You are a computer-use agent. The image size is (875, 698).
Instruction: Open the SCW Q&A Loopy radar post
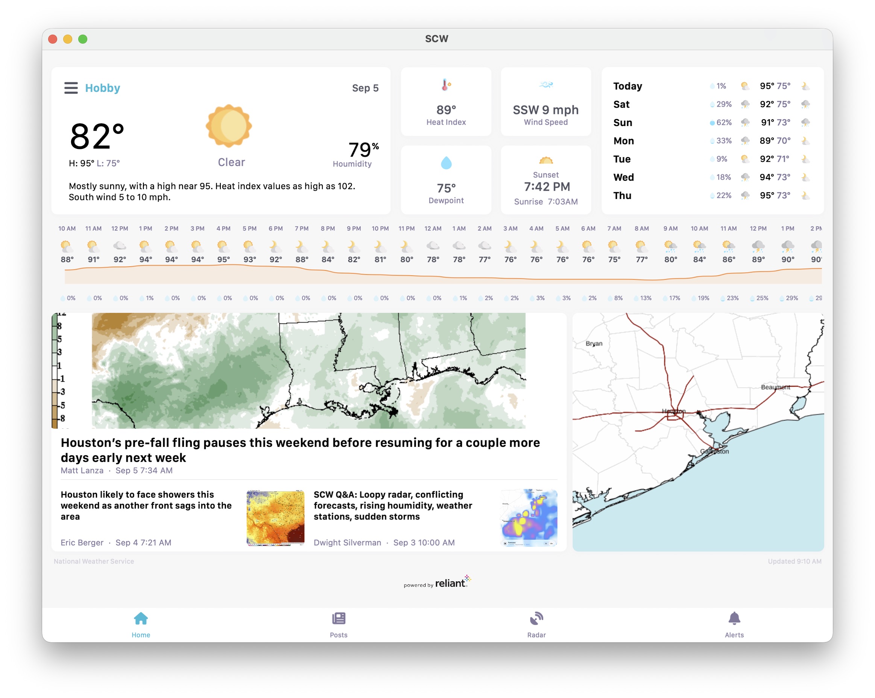pyautogui.click(x=392, y=505)
